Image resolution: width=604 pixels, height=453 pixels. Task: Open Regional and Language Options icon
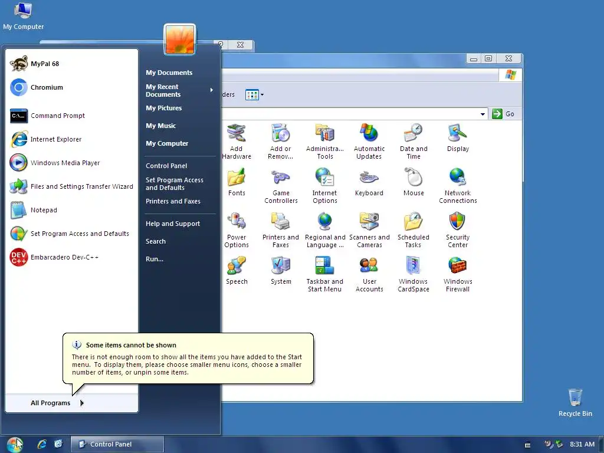click(325, 230)
